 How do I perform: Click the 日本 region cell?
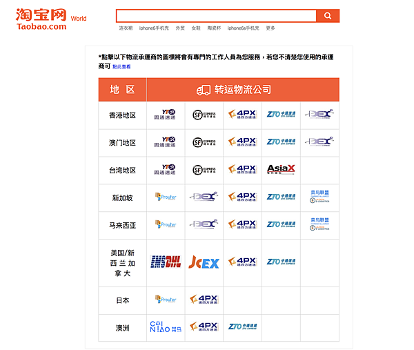(x=123, y=300)
